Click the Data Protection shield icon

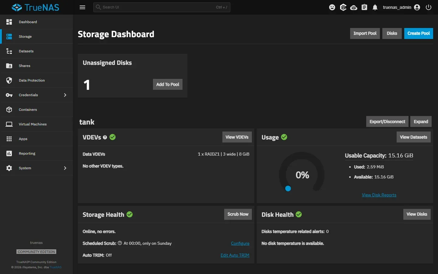tap(9, 80)
